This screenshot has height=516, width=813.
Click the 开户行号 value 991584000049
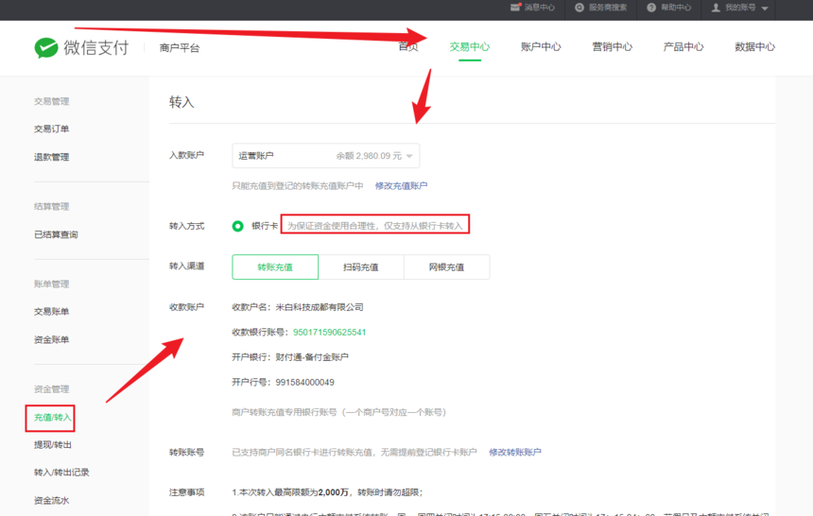click(x=304, y=382)
